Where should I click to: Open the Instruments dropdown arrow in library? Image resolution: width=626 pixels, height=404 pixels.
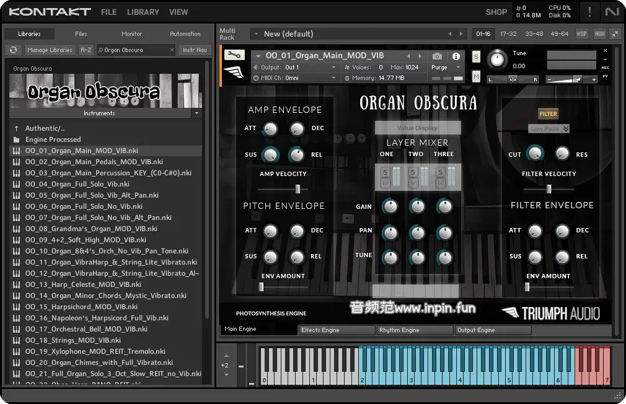196,113
